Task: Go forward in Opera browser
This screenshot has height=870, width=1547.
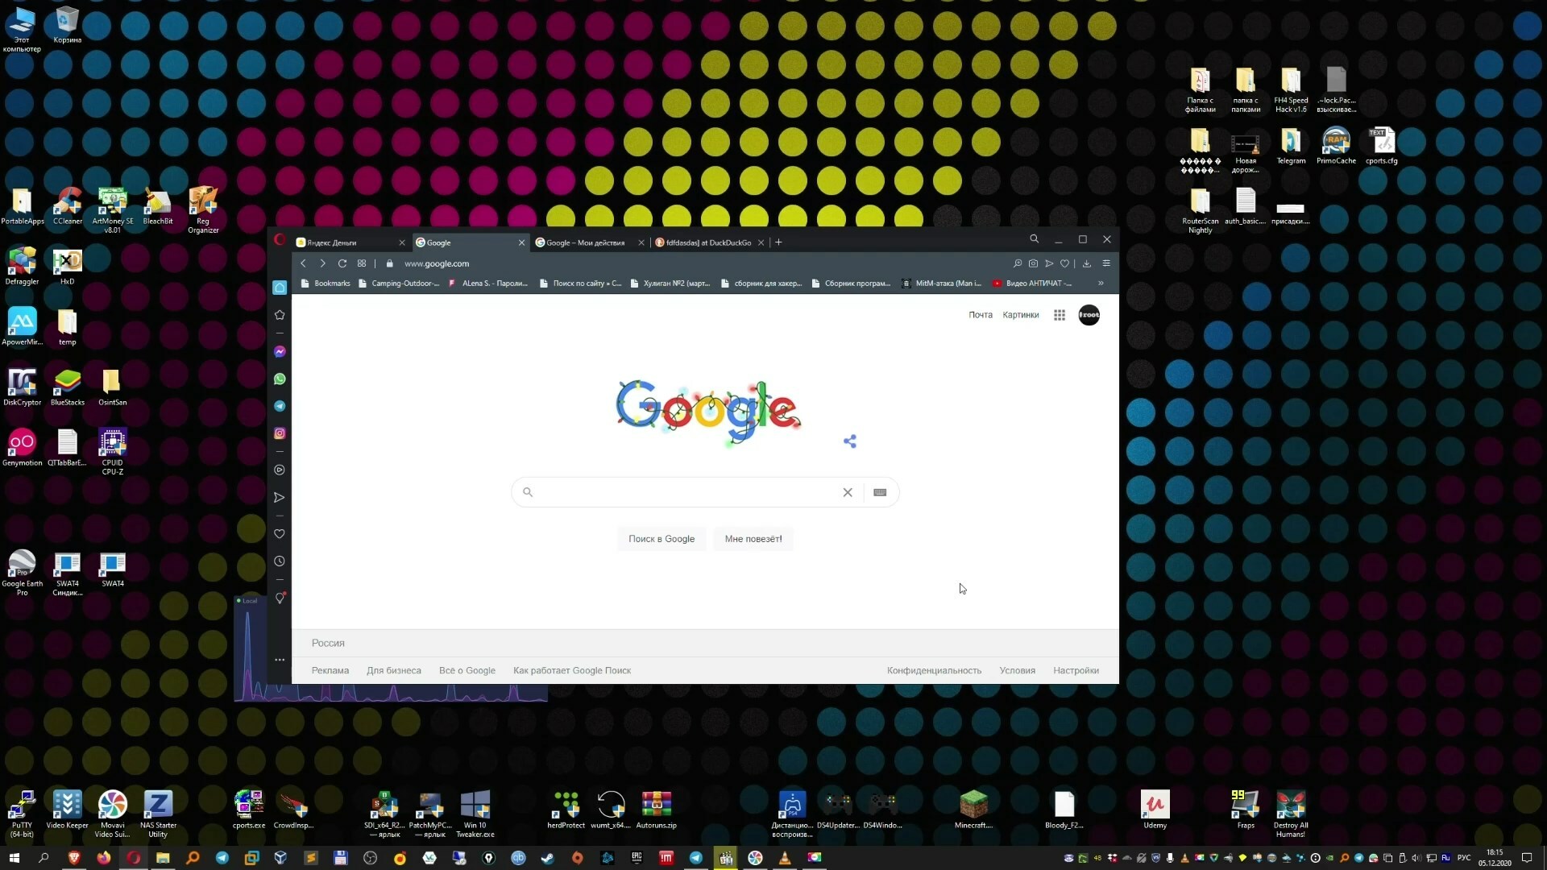Action: pos(323,263)
